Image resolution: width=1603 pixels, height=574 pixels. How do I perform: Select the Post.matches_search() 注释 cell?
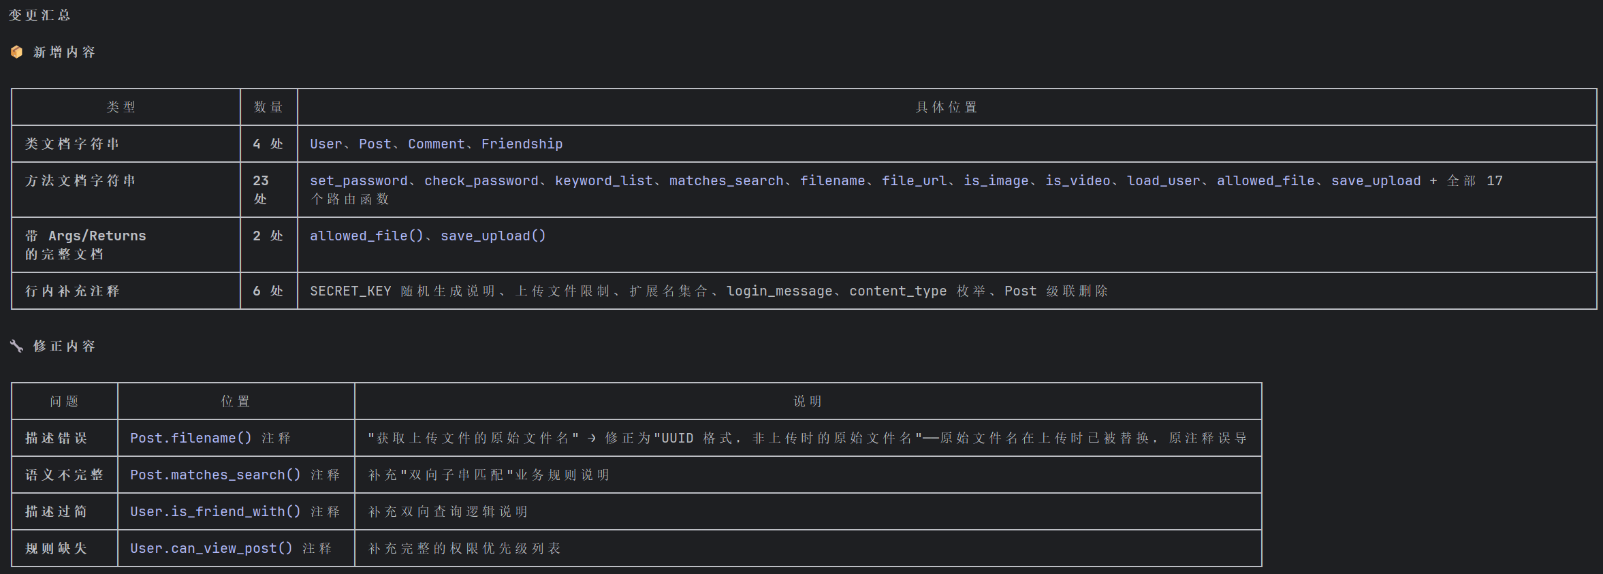click(235, 475)
